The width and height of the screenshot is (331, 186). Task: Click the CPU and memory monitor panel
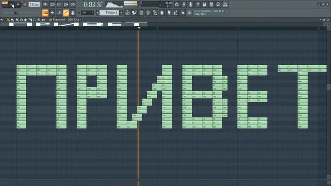tap(157, 4)
